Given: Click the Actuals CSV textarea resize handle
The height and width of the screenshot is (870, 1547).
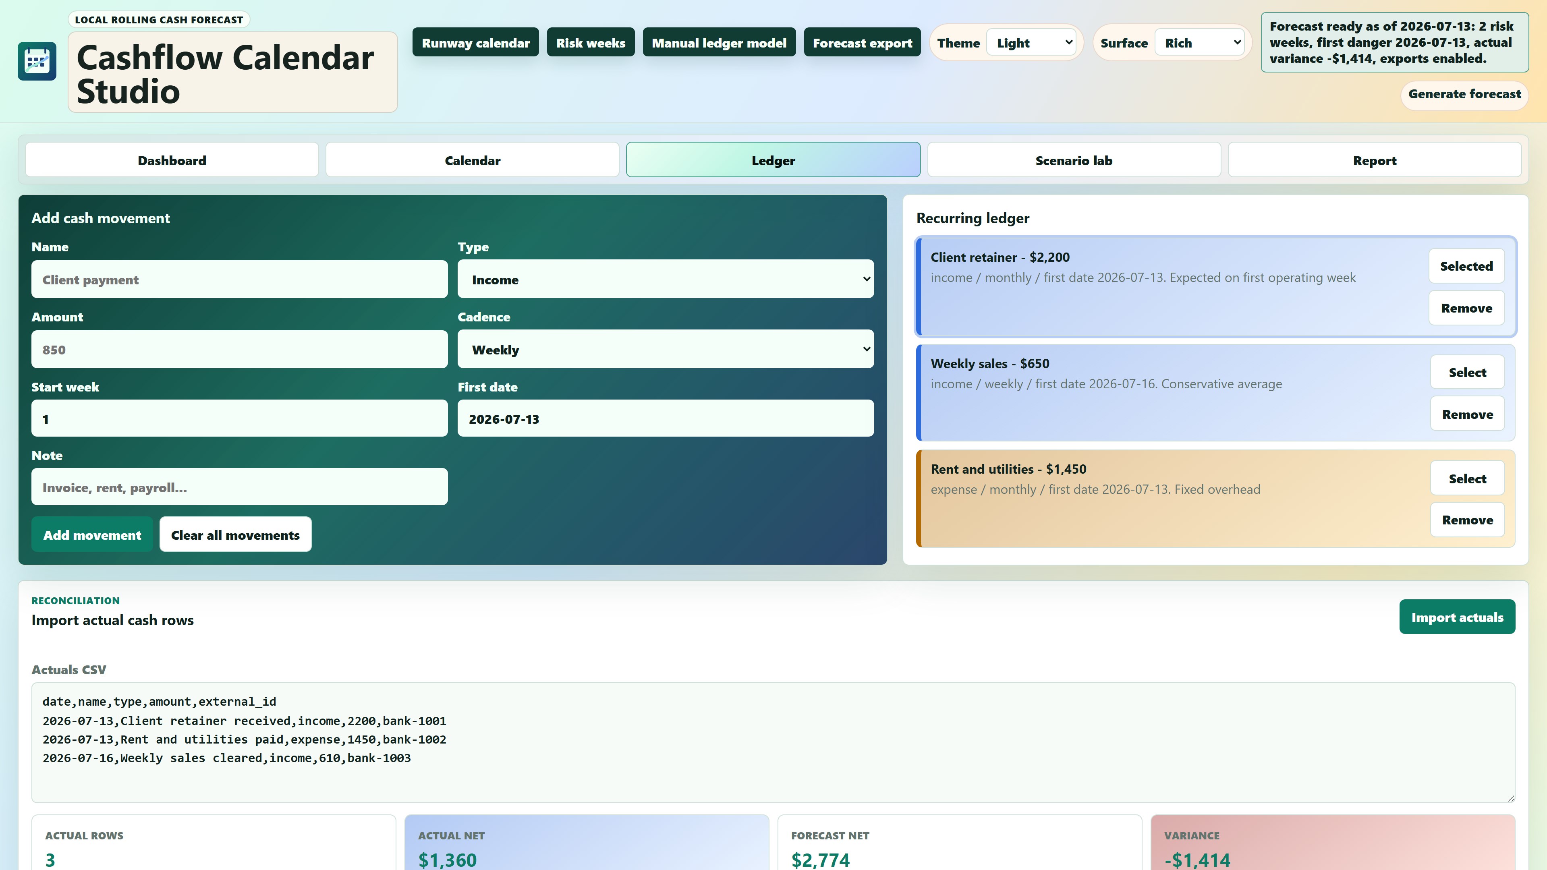Looking at the screenshot, I should (x=1510, y=798).
